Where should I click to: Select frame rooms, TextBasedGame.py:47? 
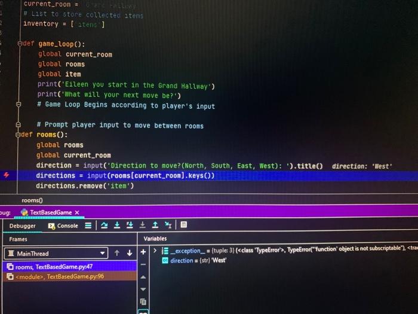[70, 267]
